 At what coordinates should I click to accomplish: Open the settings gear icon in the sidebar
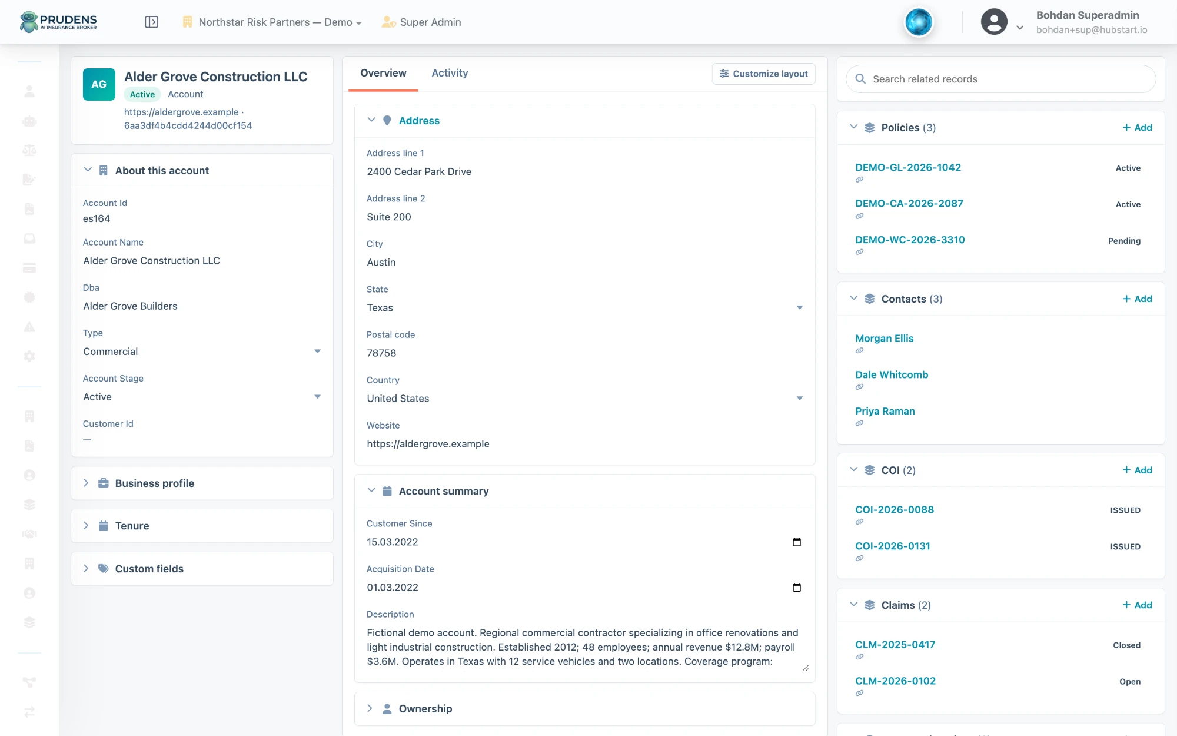(29, 356)
